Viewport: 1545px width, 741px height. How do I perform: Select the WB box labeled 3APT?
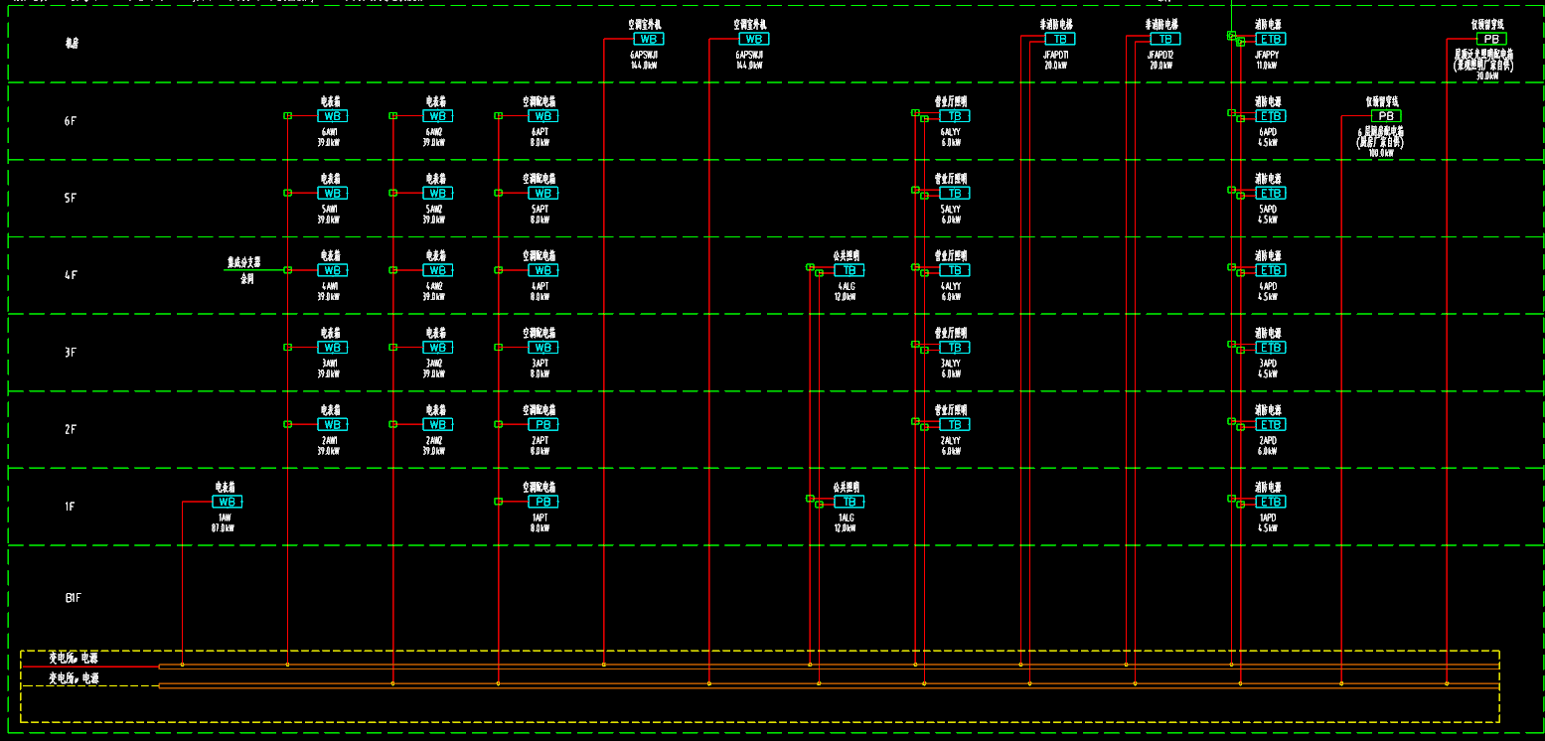(x=542, y=348)
